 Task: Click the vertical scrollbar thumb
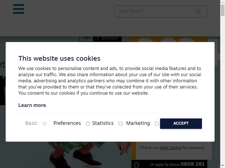222,10
